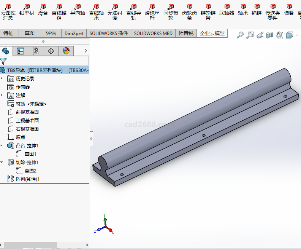Click the 联轴器 library button
This screenshot has height=249, width=301.
(227, 10)
